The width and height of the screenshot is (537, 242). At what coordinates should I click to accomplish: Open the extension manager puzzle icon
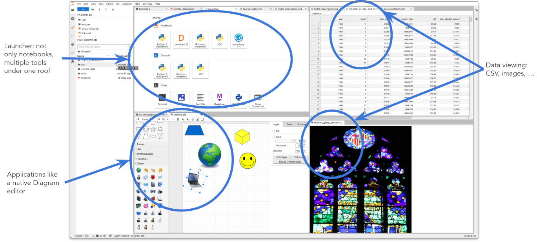tap(73, 61)
